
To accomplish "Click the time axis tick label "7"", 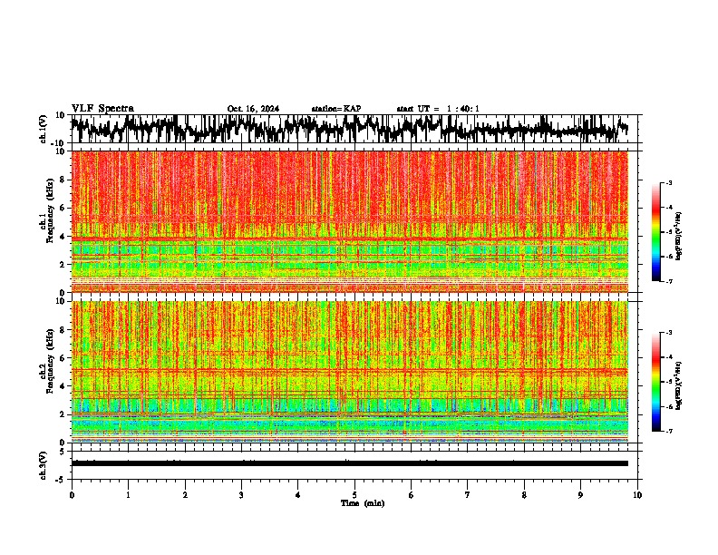I will point(468,495).
